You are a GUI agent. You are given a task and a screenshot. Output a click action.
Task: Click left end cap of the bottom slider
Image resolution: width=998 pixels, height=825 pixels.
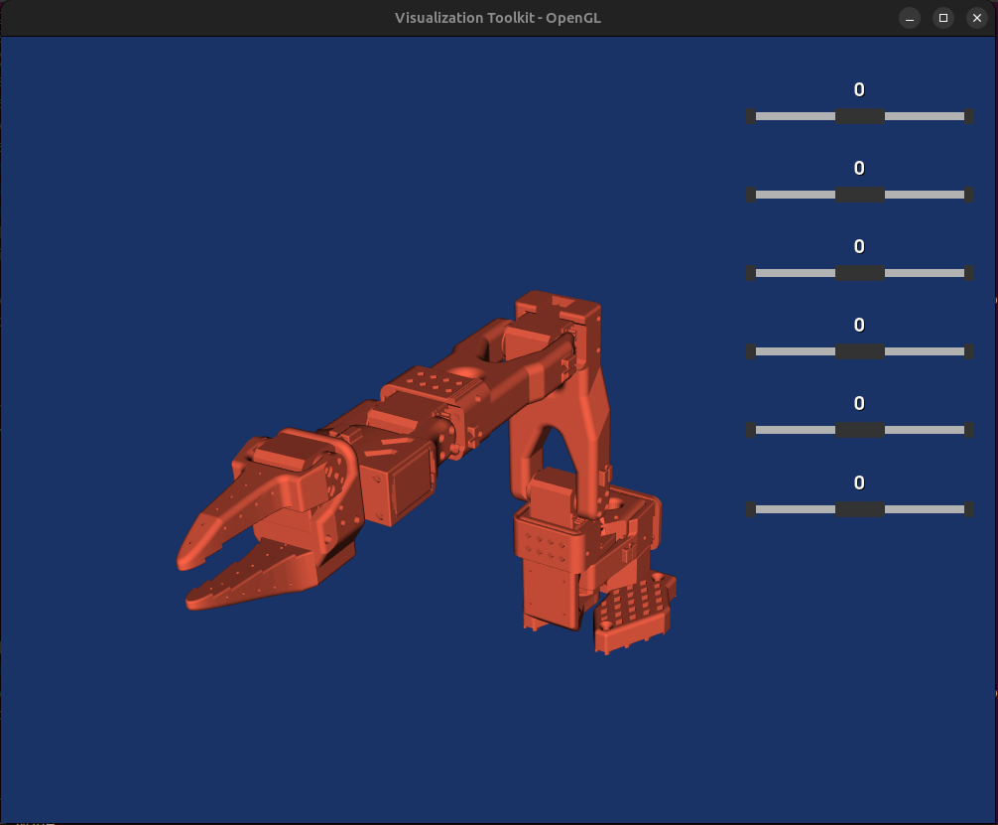751,509
